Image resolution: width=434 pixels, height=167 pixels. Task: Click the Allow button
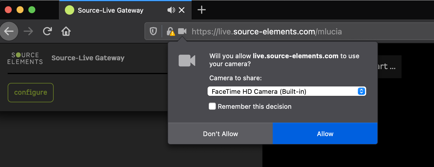click(x=325, y=134)
